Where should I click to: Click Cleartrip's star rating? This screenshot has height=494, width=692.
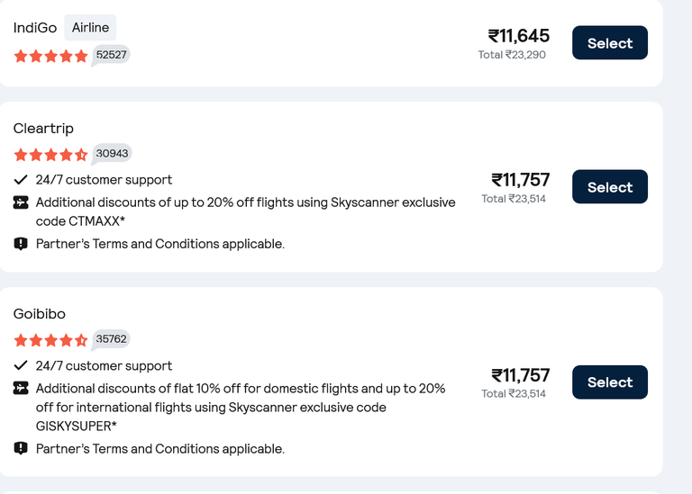(x=50, y=155)
